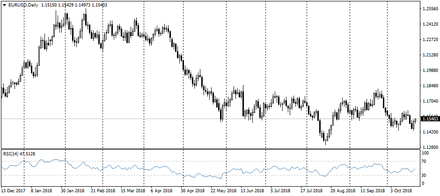Click the 1.25560 price axis label

point(429,9)
